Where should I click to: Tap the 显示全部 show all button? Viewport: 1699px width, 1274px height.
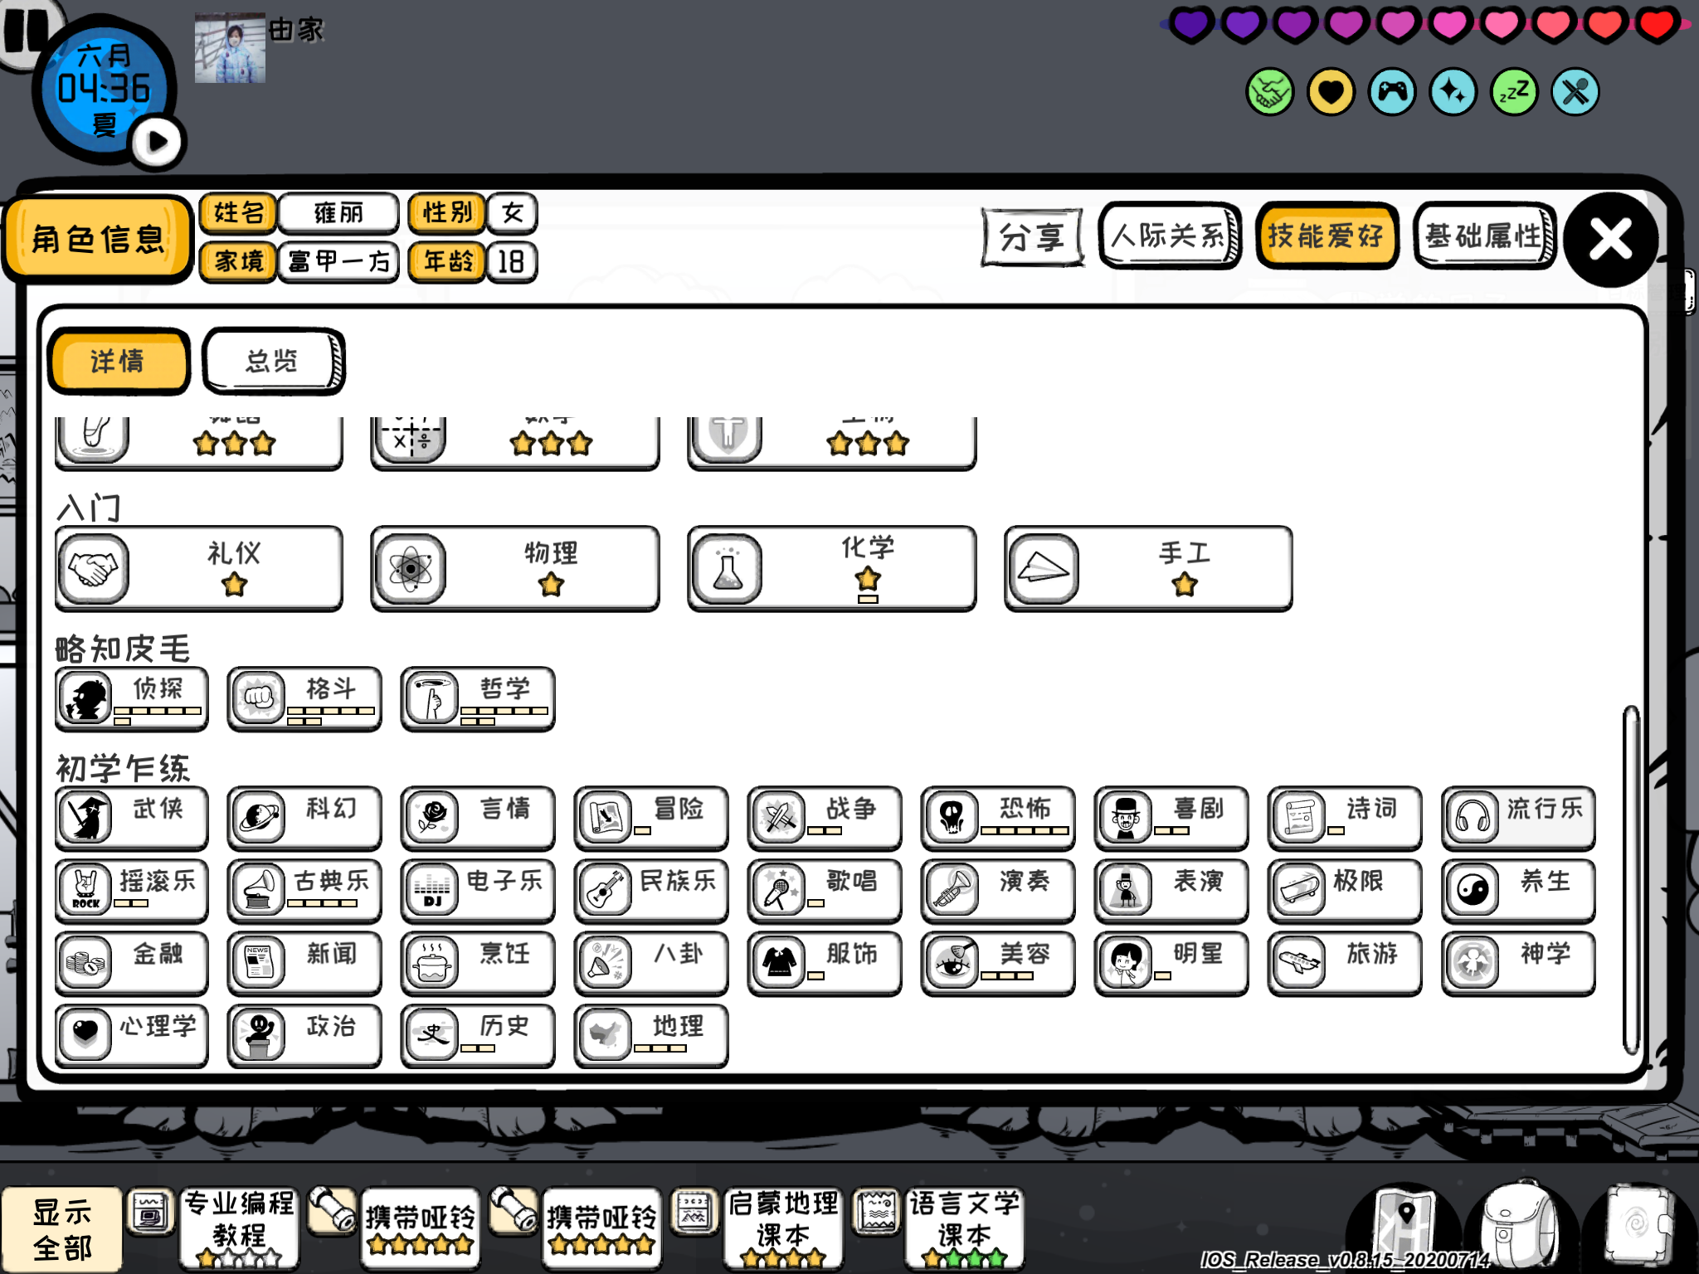[x=62, y=1230]
